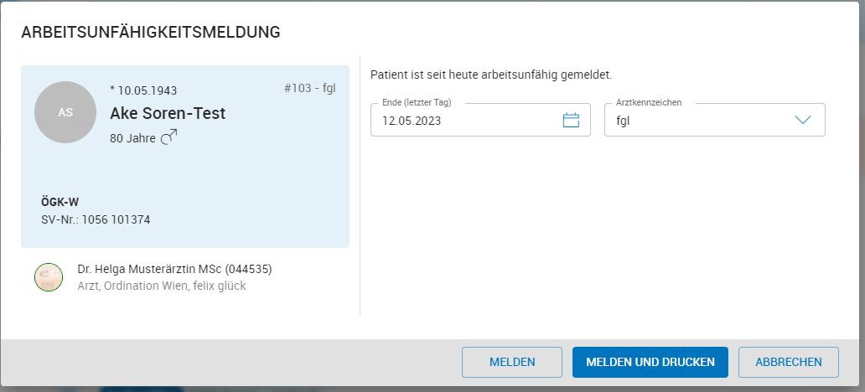Select the 'fgl' value in Arztkennzeichen
This screenshot has height=392, width=865.
[623, 120]
